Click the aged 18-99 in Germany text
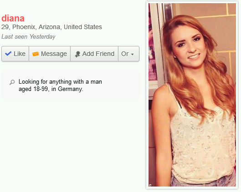 click(51, 89)
